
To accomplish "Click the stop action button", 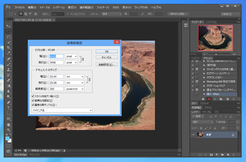I will [203, 99].
